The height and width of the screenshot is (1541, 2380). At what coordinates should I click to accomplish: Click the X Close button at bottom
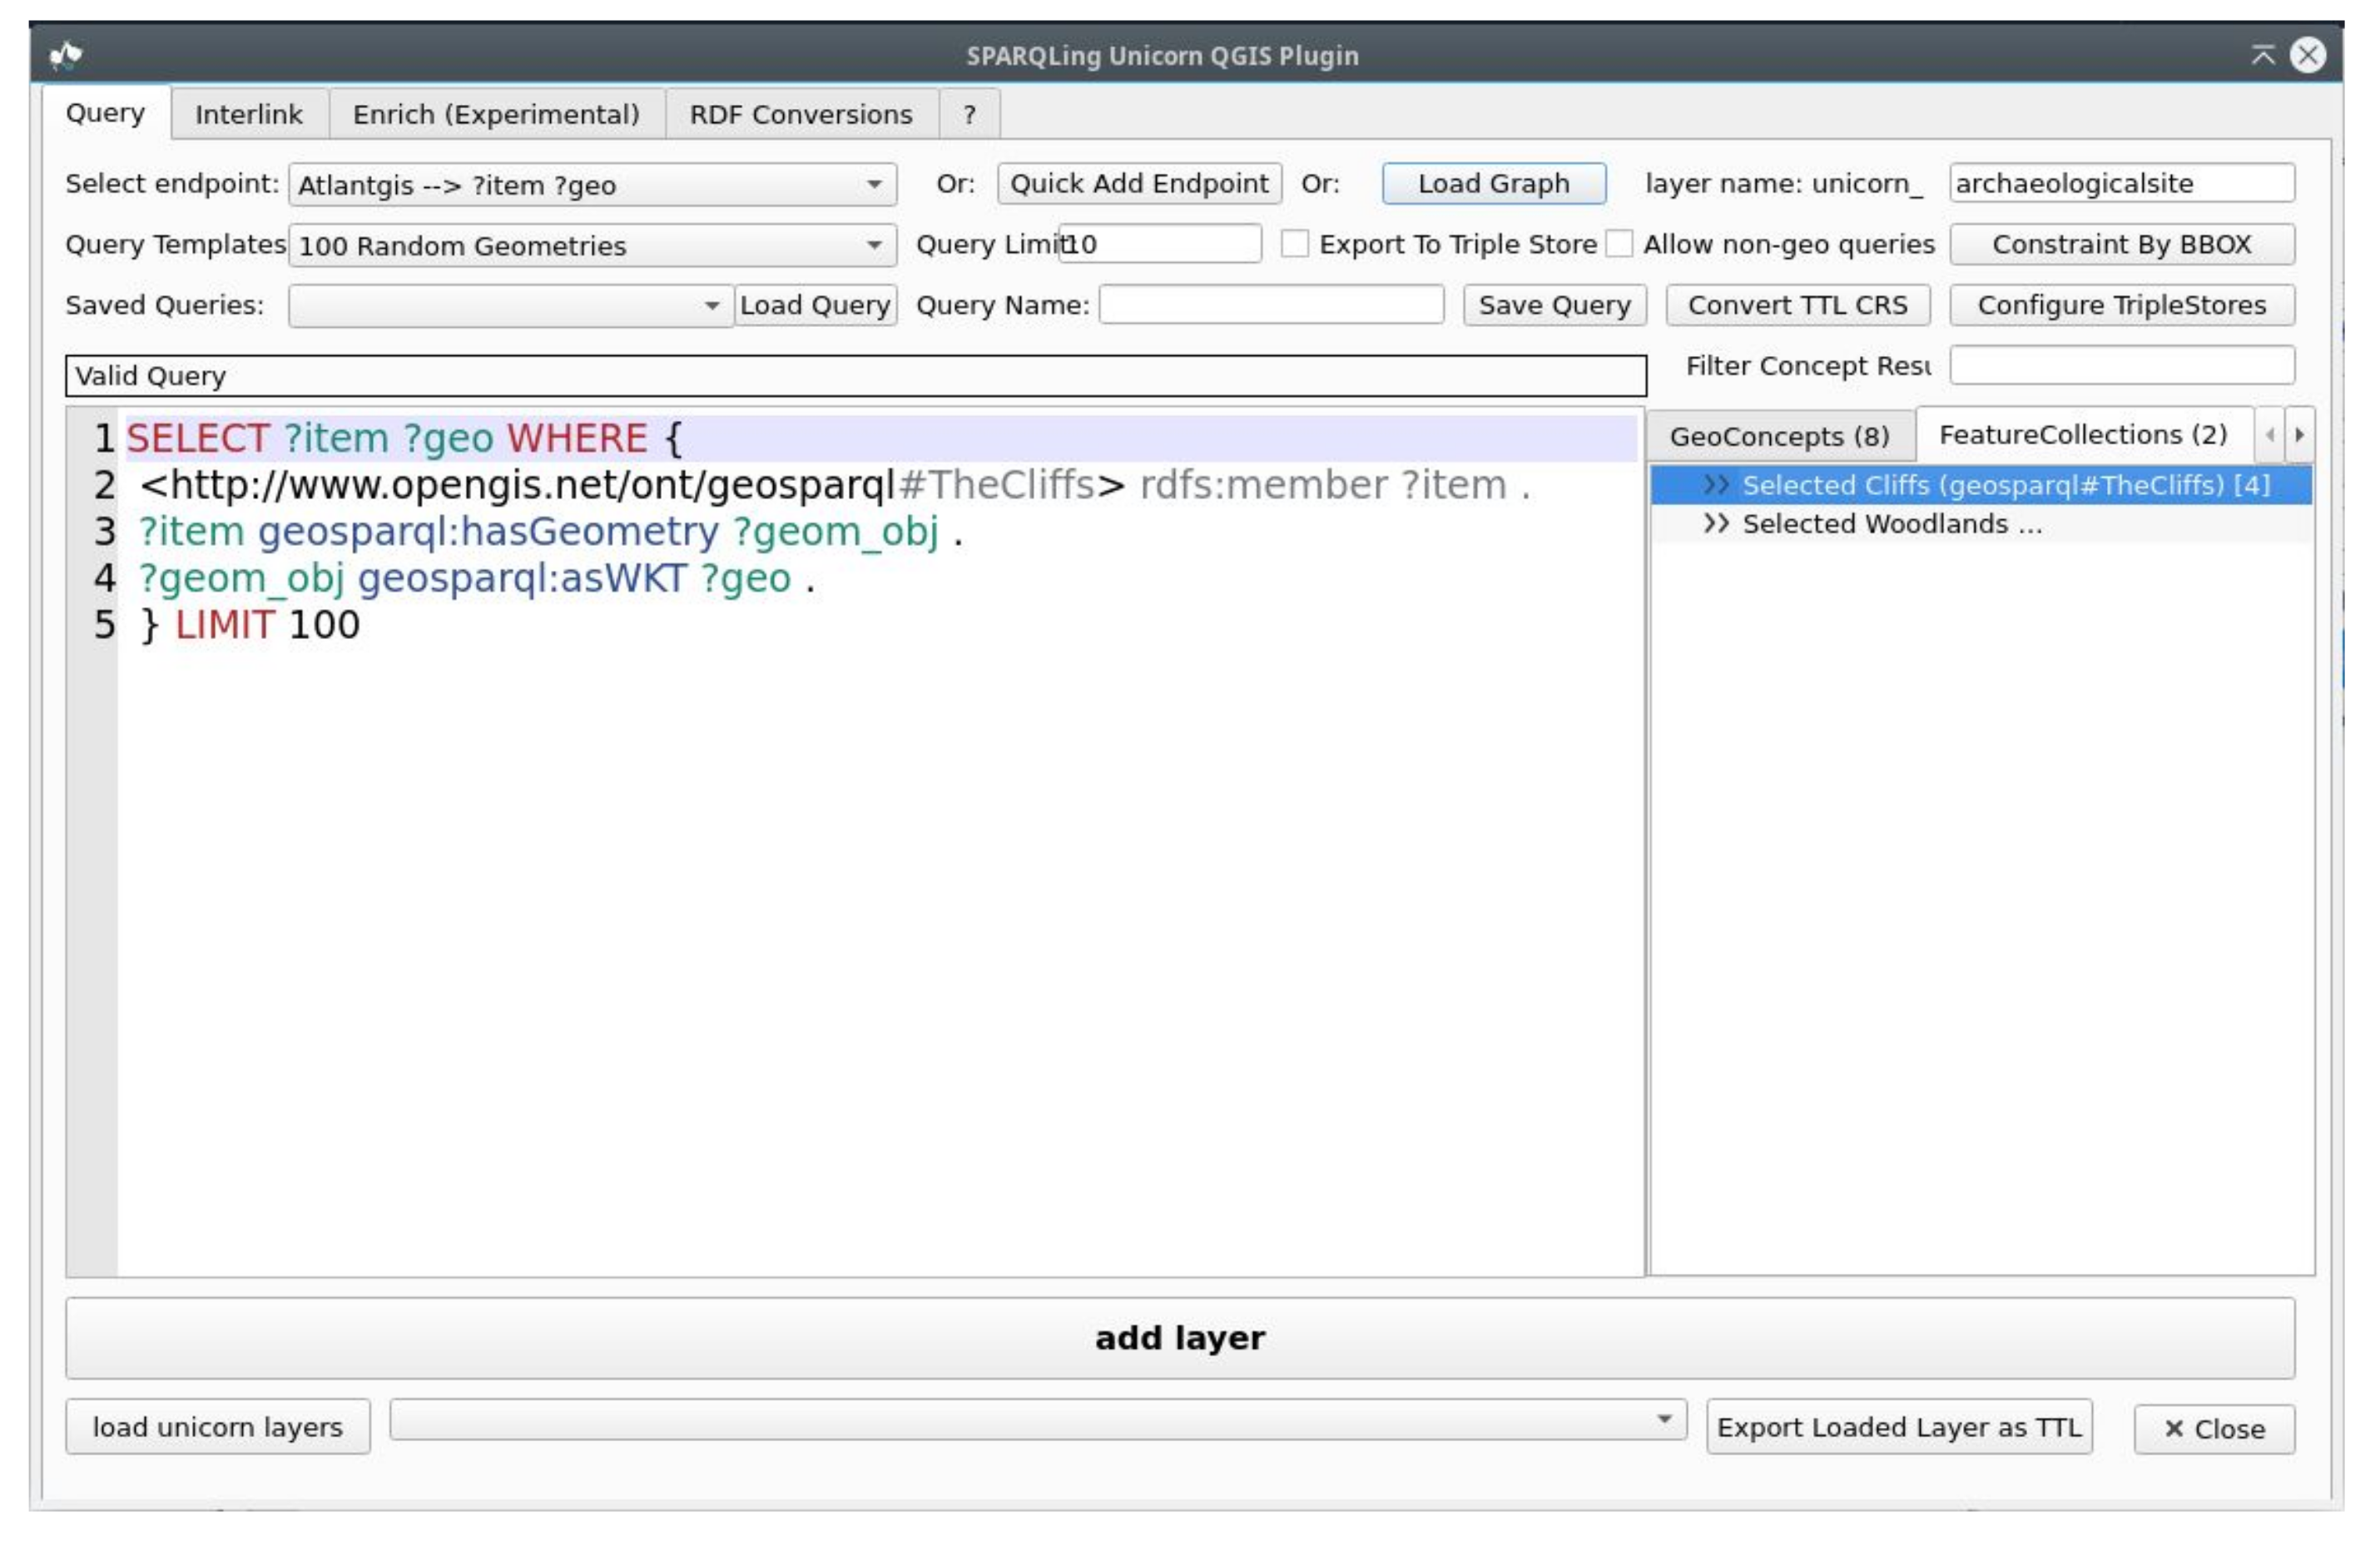click(2213, 1429)
